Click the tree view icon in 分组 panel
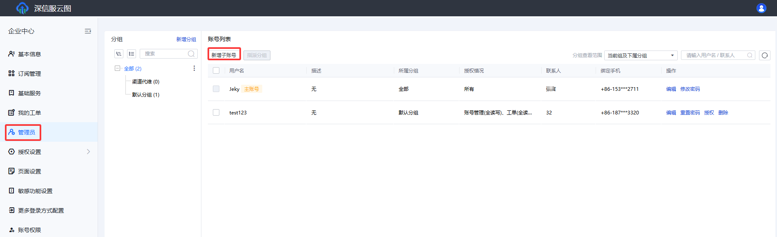Screen dimensions: 777x237 tap(119, 54)
